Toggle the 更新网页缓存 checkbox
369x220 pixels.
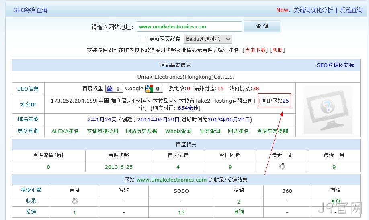click(x=143, y=39)
